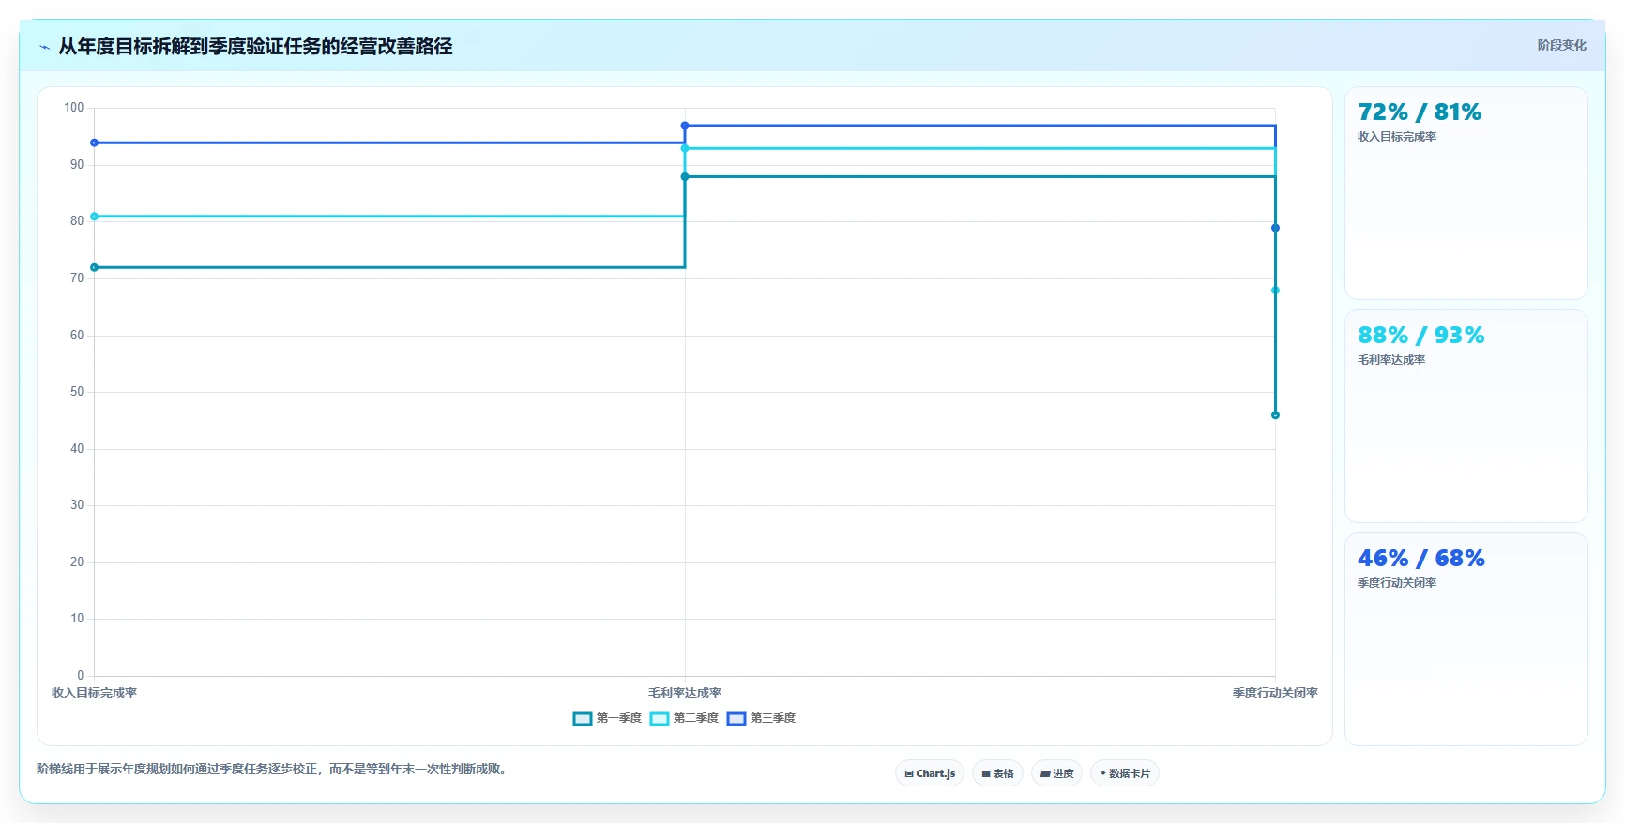The width and height of the screenshot is (1625, 823).
Task: Click the 第三季度 data point at 97 on 毛利率达成率
Action: click(x=685, y=126)
